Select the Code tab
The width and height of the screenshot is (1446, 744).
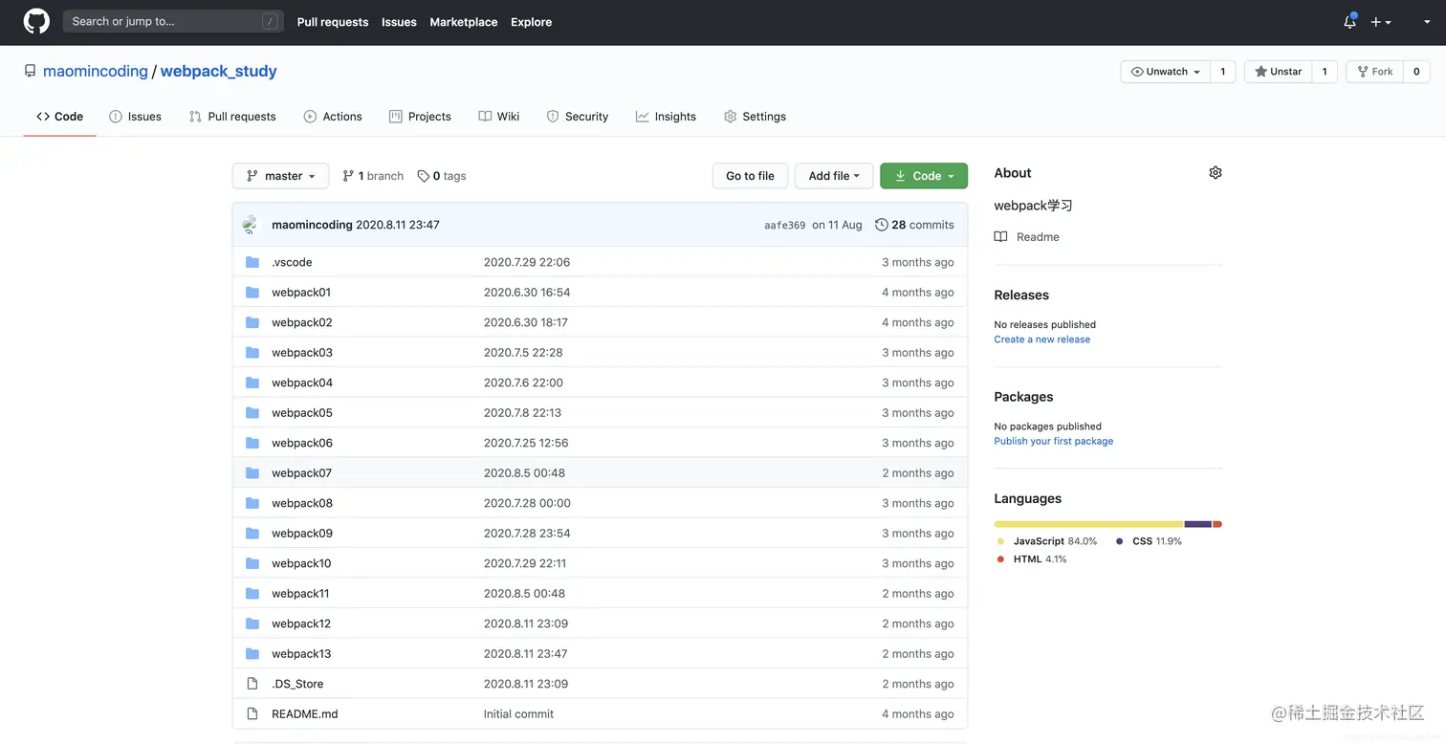(x=59, y=117)
